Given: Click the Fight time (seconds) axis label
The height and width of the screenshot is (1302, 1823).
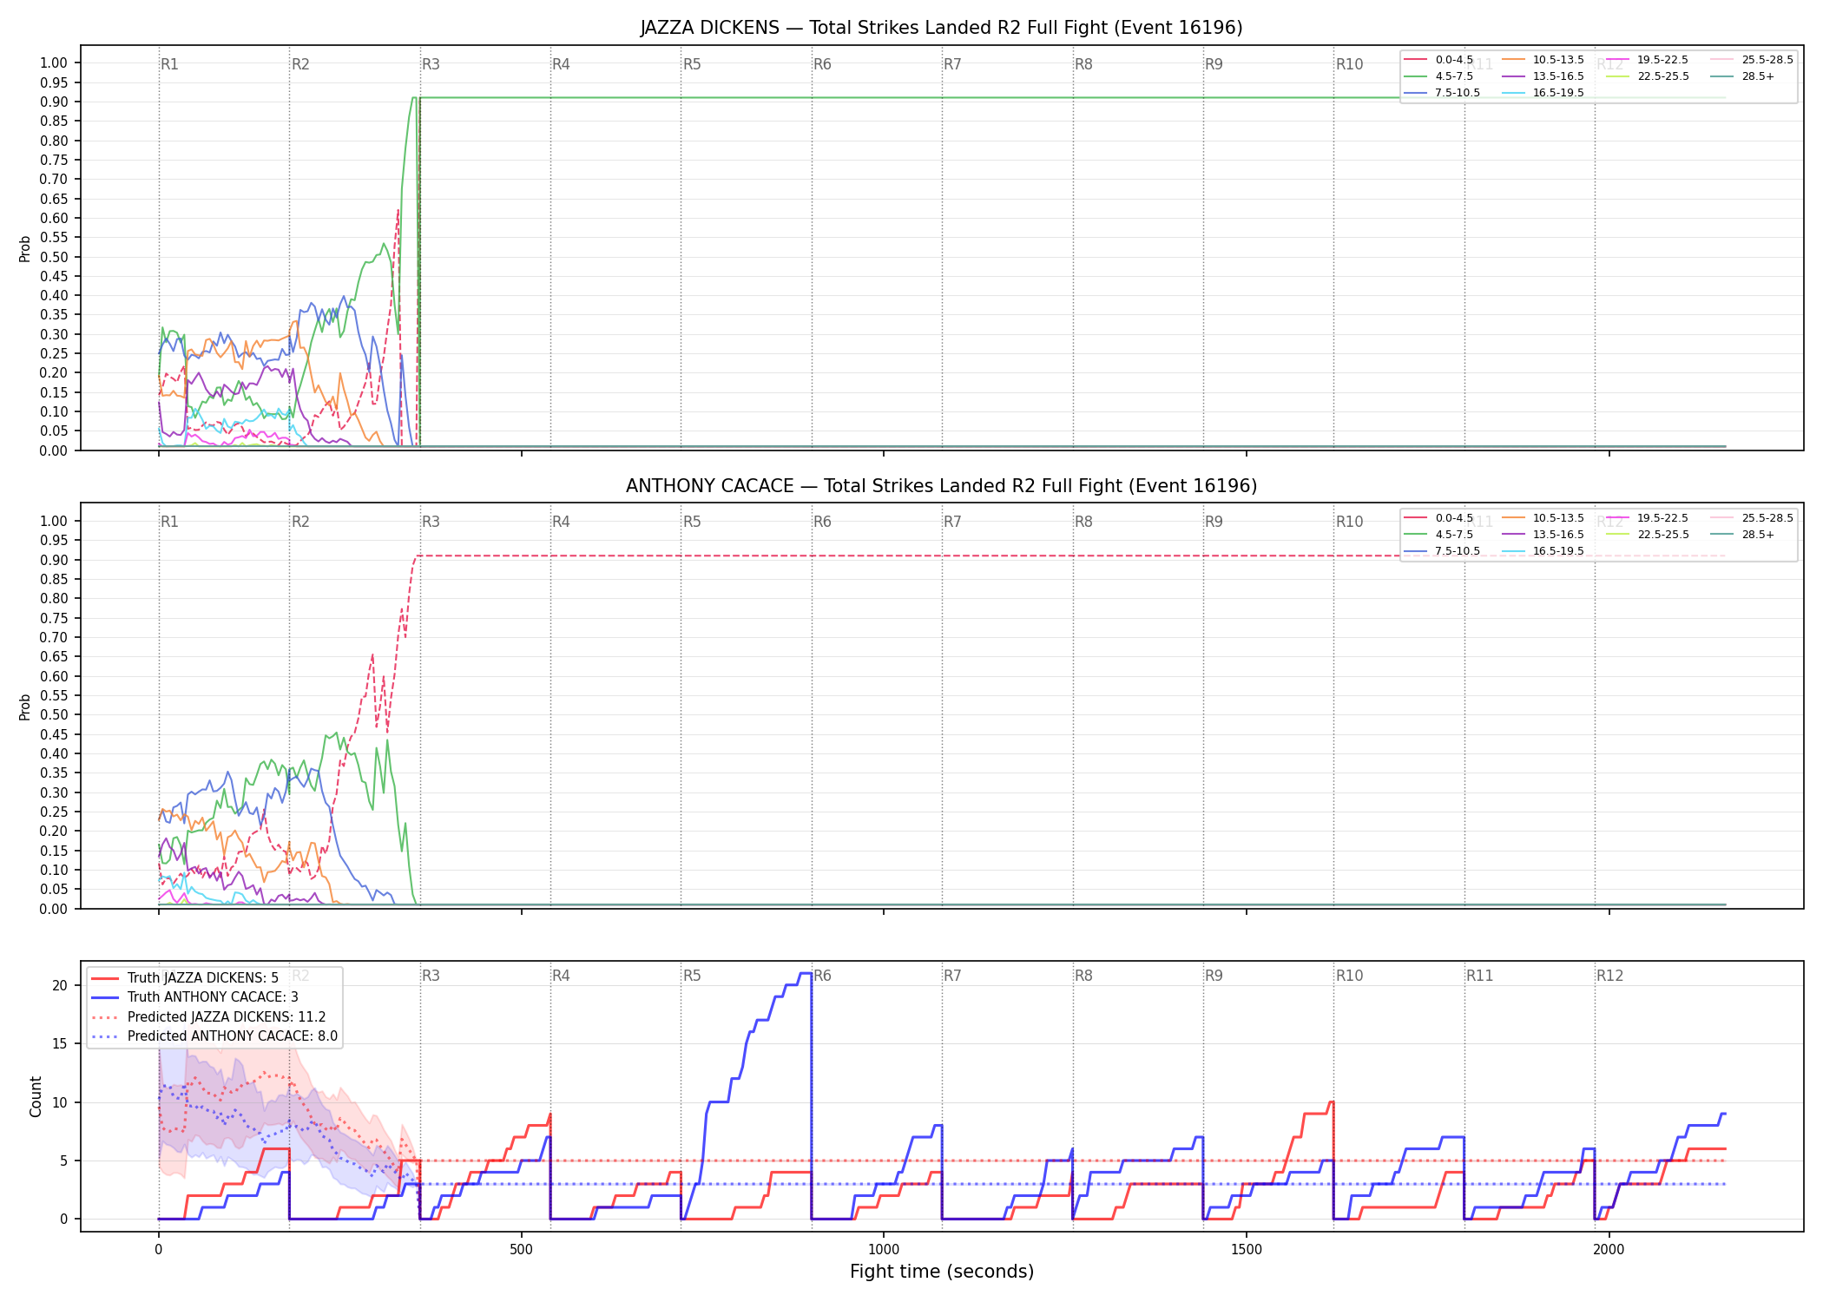Looking at the screenshot, I should coord(942,1272).
